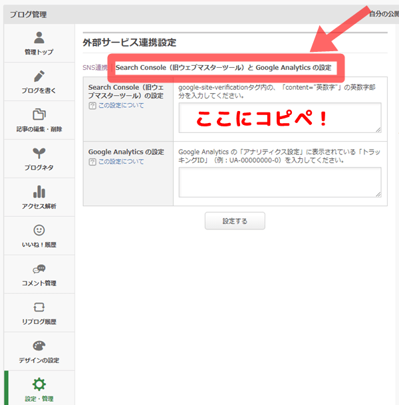
Task: Open この設定について link for Search Console
Action: (x=121, y=105)
